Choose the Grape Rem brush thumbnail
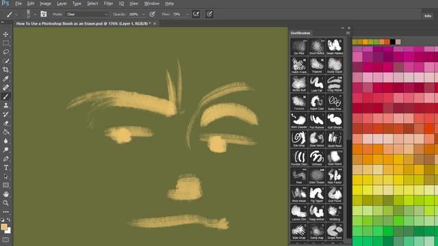This screenshot has height=246, width=438. 335,231
